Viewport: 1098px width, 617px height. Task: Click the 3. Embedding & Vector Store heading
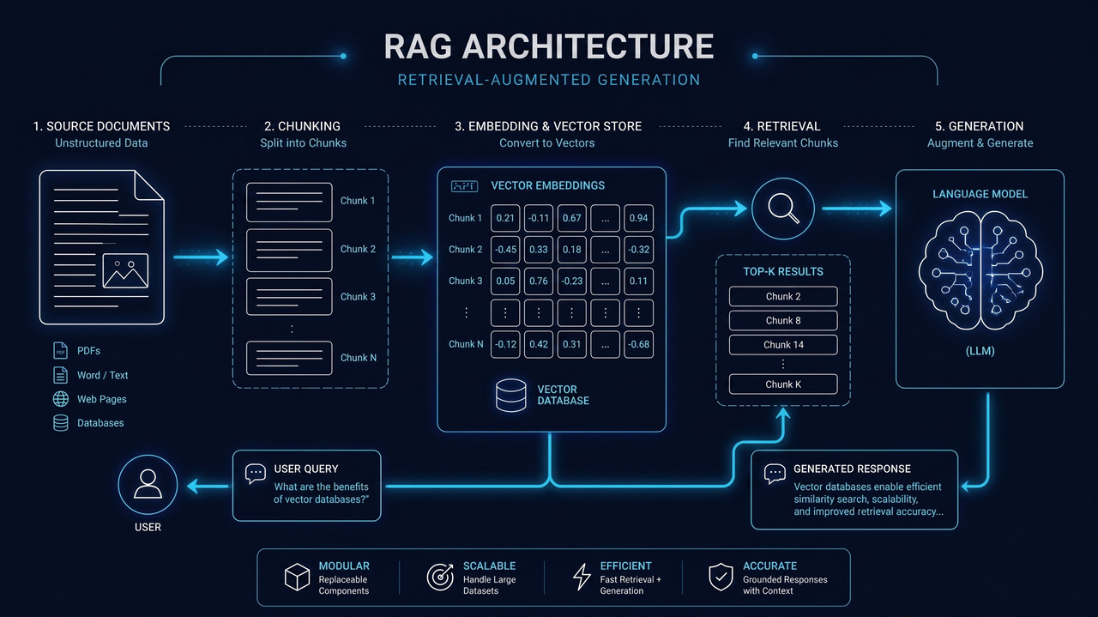tap(548, 126)
